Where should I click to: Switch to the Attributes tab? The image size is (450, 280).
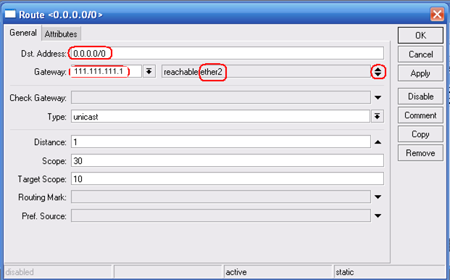point(61,34)
